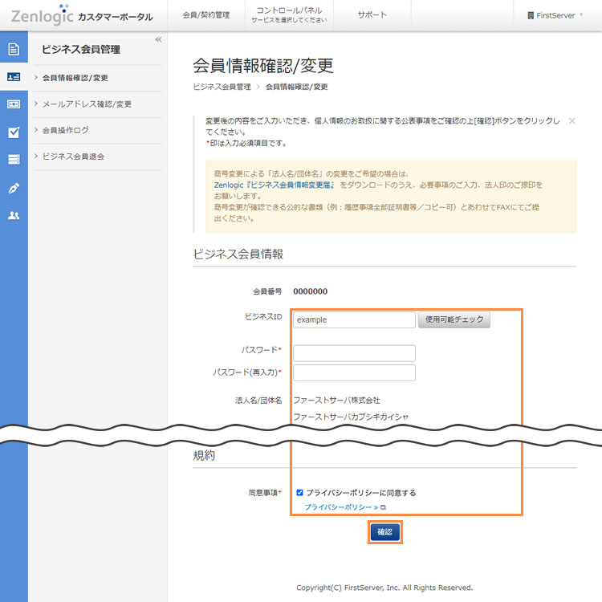
Task: Select the pen nib sidebar icon
Action: pos(14,188)
